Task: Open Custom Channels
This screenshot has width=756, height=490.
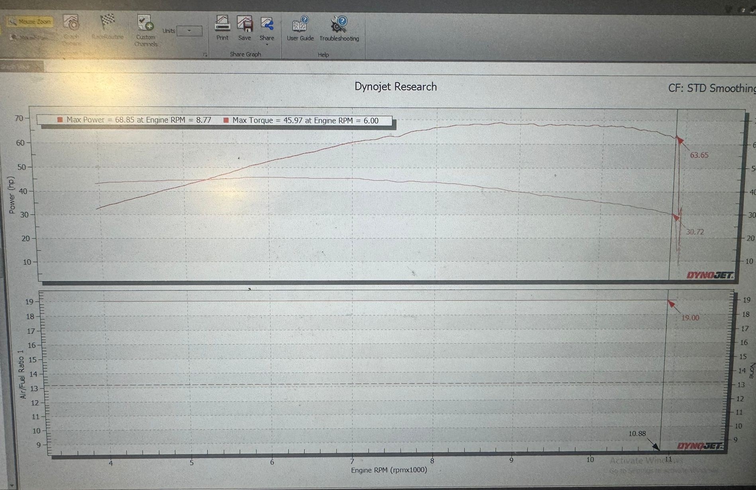Action: 145,23
